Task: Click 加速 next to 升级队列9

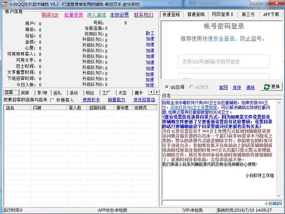Action: pyautogui.click(x=150, y=85)
